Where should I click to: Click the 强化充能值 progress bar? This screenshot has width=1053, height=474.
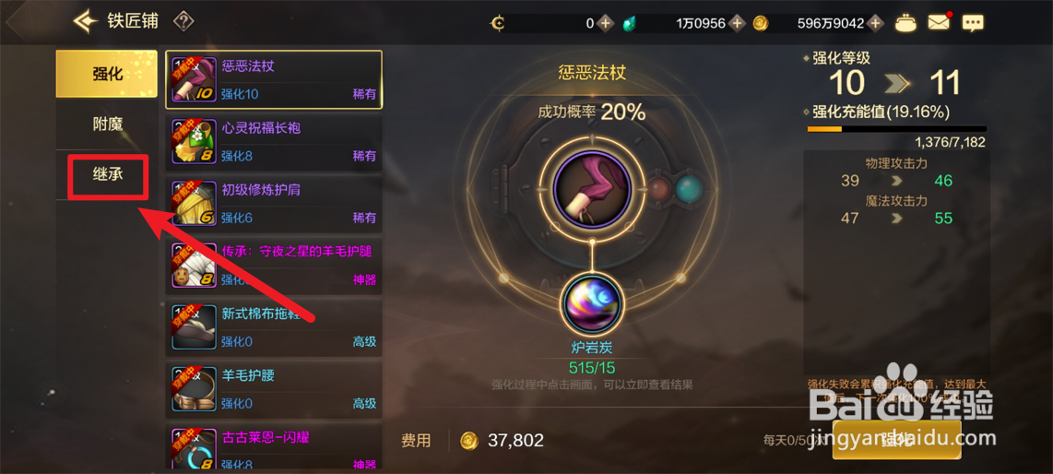click(896, 129)
